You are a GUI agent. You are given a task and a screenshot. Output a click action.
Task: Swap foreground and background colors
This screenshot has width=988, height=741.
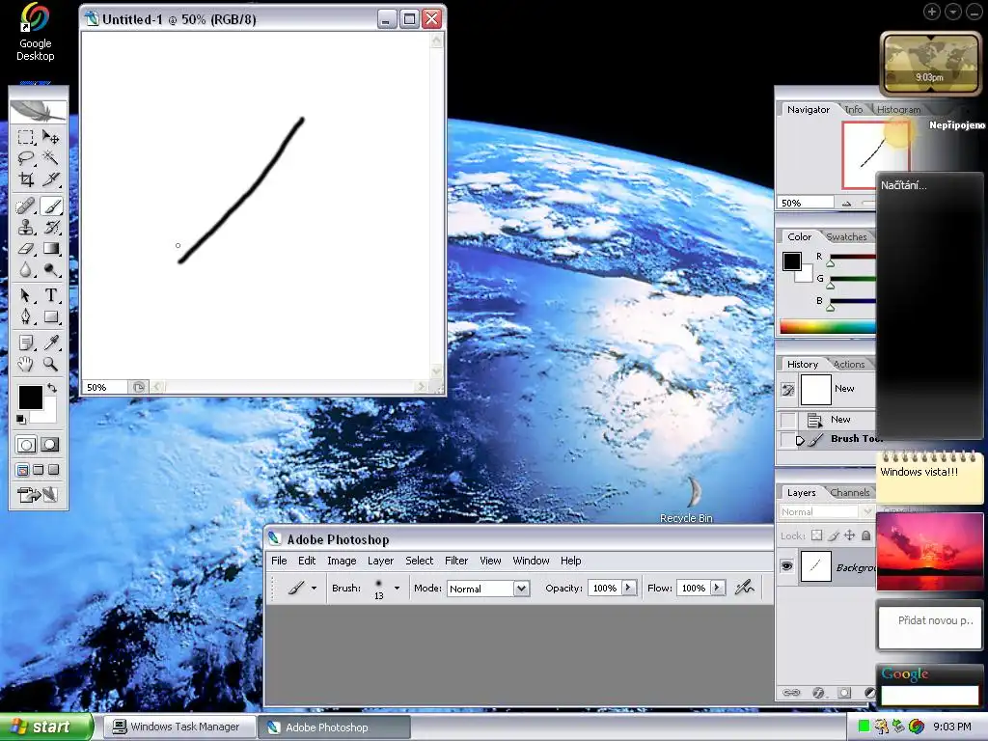pyautogui.click(x=52, y=388)
